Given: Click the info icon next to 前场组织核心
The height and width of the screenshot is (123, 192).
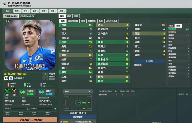Looking at the screenshot, I should point(76,122).
